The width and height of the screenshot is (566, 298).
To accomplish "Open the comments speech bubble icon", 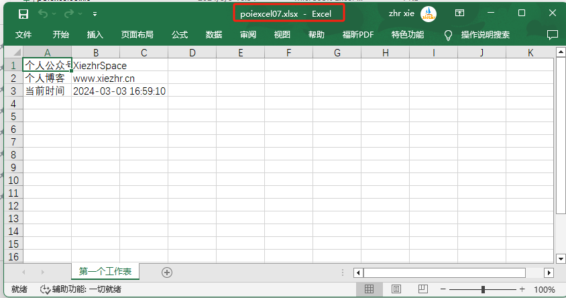I will (x=553, y=35).
